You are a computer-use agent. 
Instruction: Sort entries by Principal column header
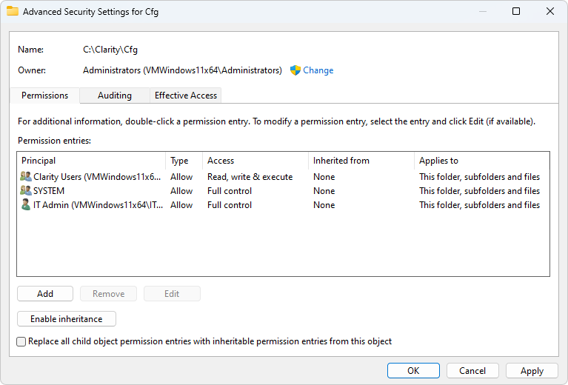tap(90, 161)
